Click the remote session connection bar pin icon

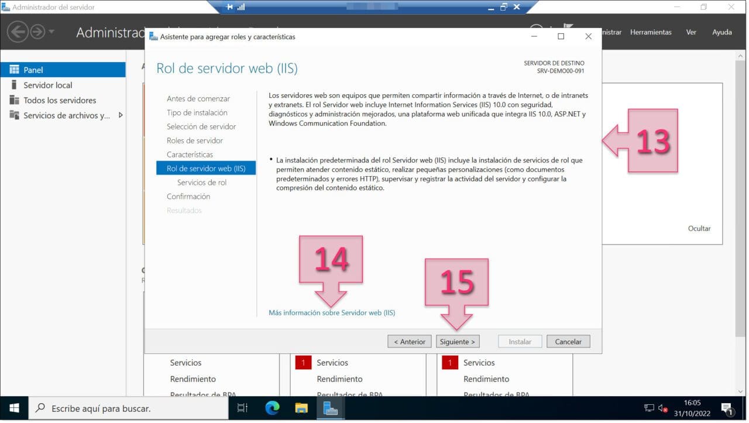pyautogui.click(x=229, y=7)
